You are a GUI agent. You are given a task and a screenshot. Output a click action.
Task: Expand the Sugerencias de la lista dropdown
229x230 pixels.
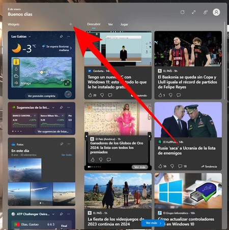click(53, 107)
